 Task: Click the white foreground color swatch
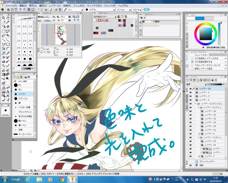(x=190, y=18)
